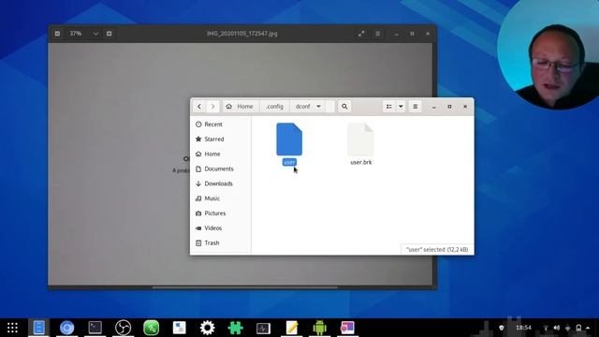Minimize the file manager window
This screenshot has width=599, height=337.
click(x=434, y=107)
